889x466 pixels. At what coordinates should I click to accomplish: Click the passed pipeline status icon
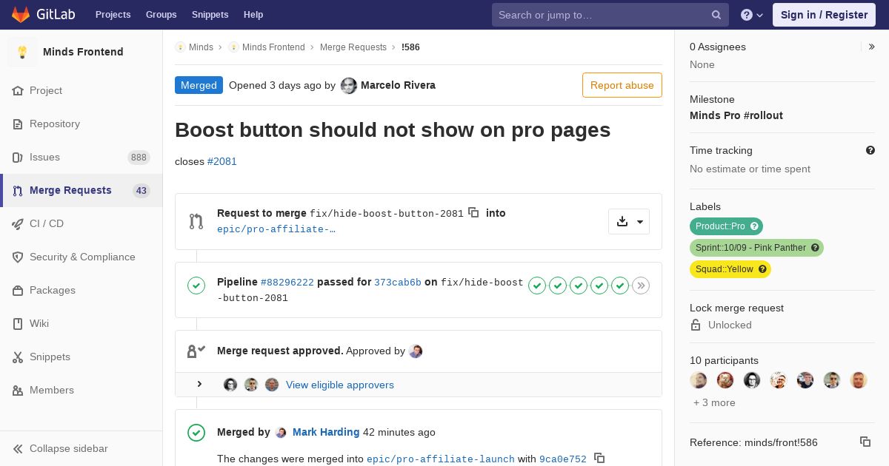tap(196, 286)
